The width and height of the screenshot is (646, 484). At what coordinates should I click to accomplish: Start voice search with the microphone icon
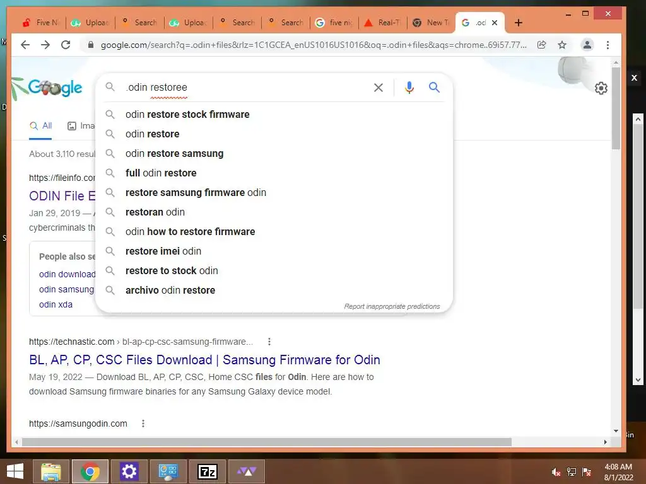(x=409, y=87)
